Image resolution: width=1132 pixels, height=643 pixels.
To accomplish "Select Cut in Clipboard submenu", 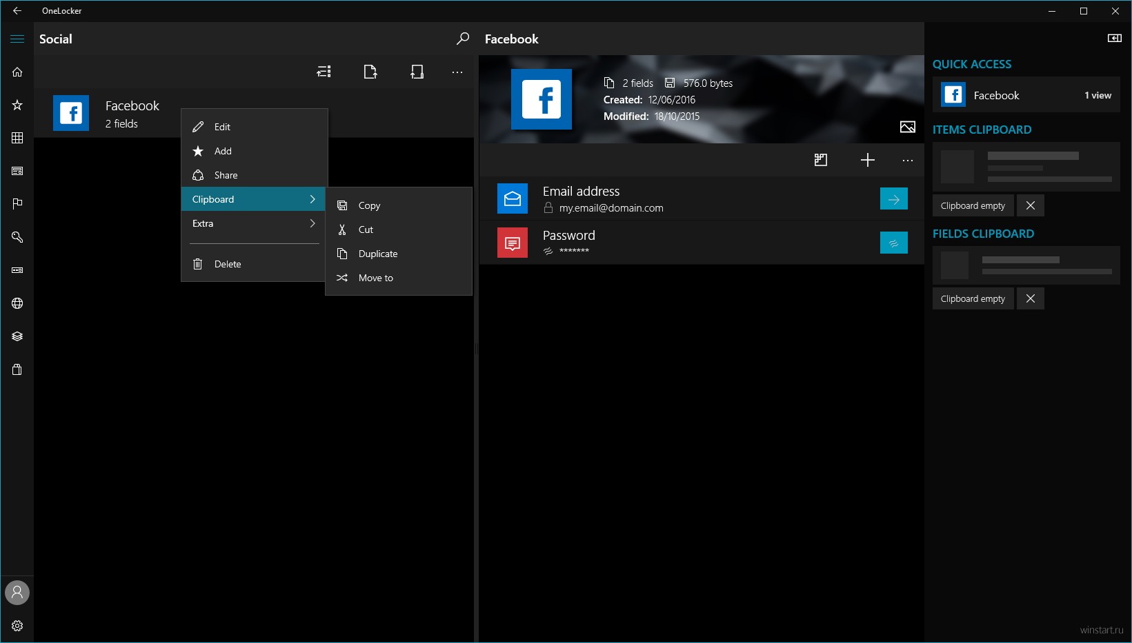I will coord(399,229).
